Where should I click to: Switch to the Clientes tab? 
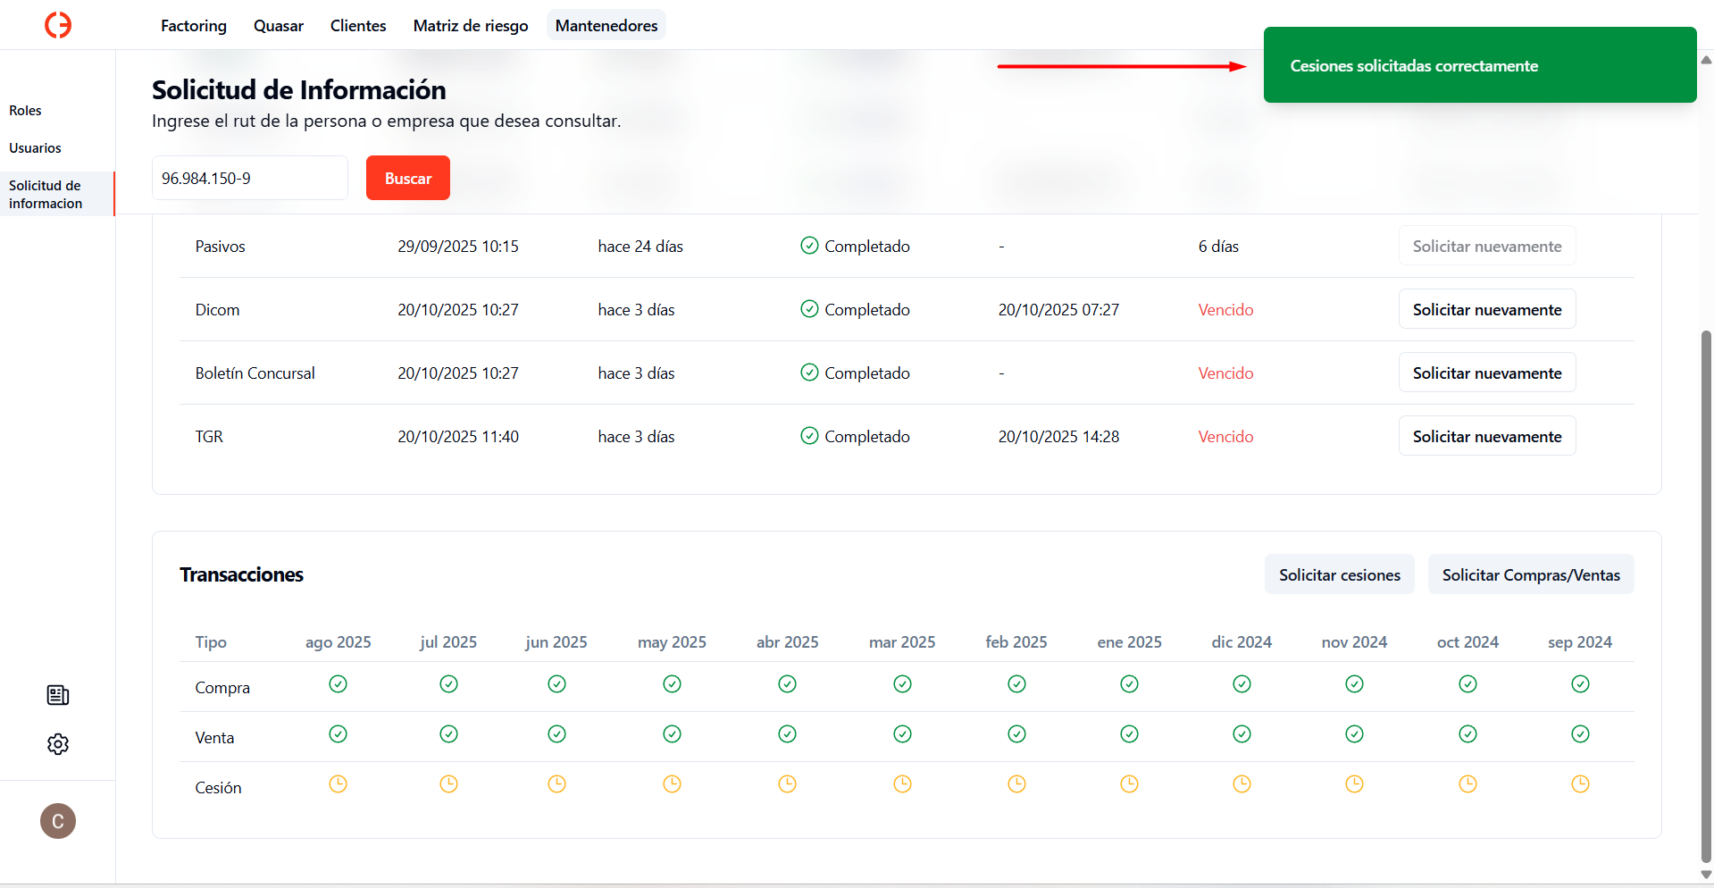(x=357, y=25)
